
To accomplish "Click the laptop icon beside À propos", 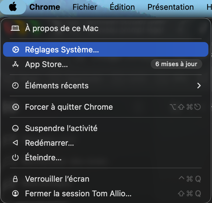I will coord(15,28).
